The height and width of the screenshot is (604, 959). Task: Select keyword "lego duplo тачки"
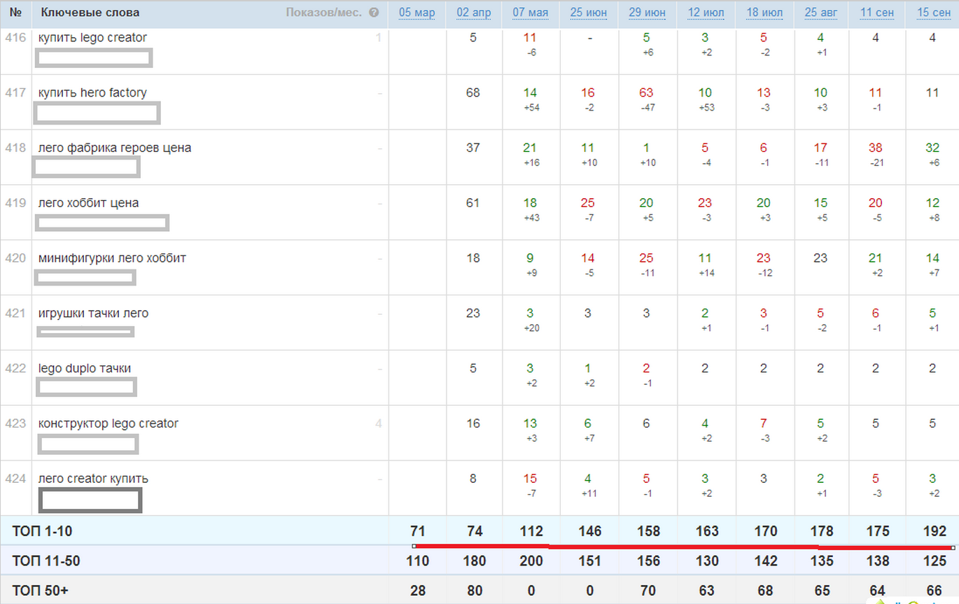[x=85, y=369]
